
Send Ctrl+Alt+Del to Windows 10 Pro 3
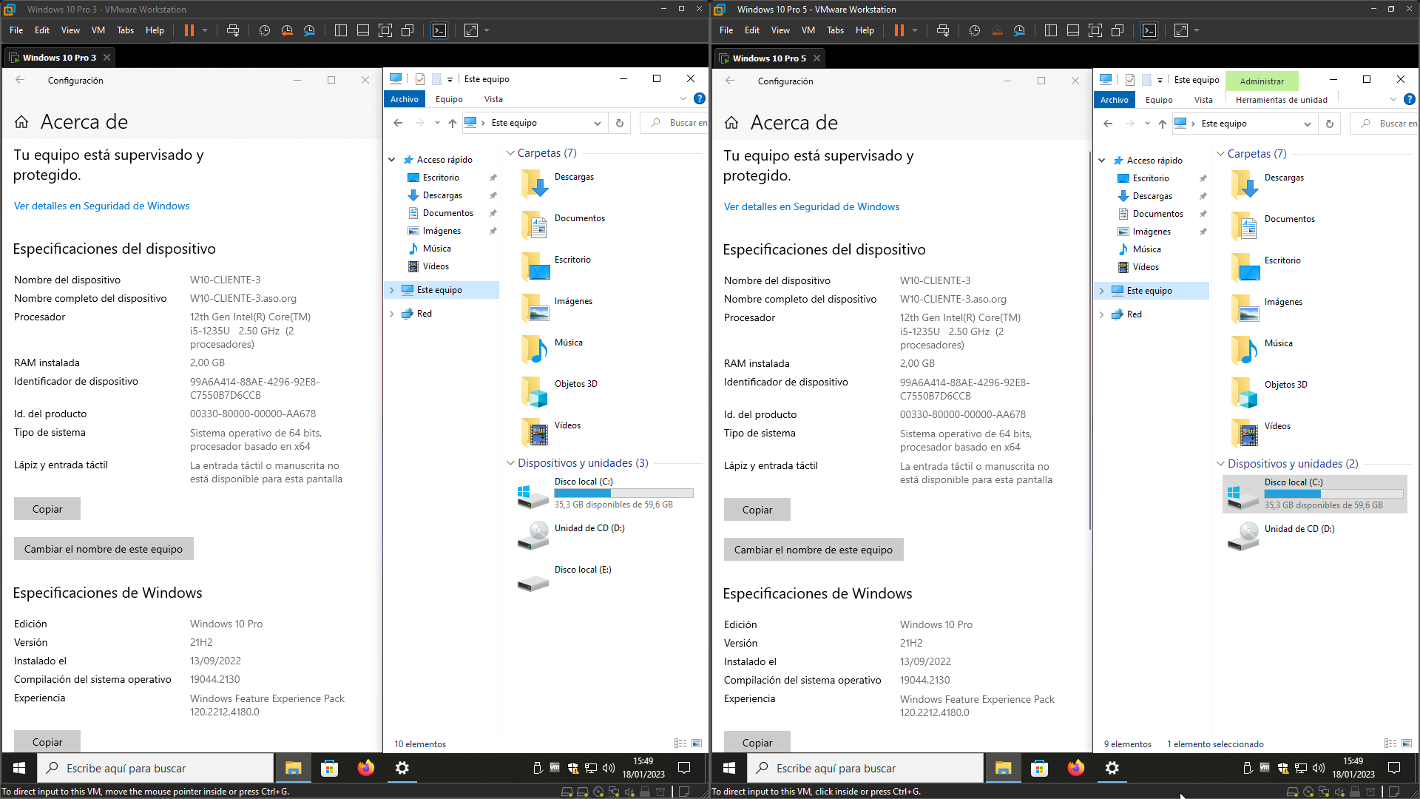[233, 30]
